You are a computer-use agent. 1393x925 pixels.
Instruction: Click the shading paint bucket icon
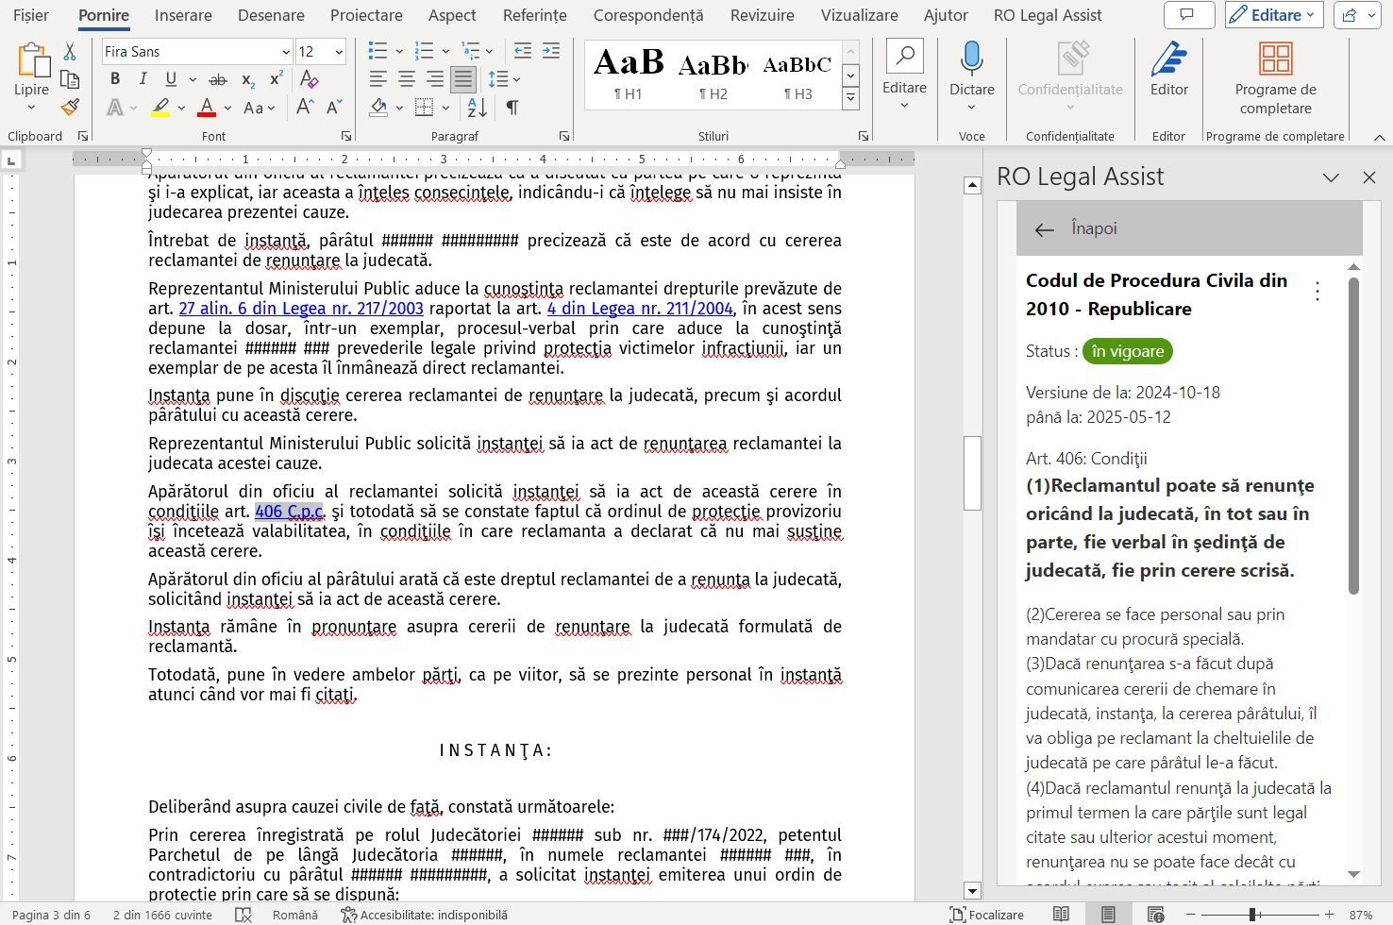coord(378,107)
